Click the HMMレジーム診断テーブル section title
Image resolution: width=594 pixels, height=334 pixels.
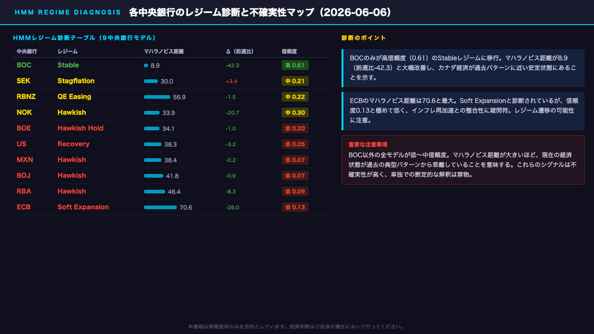pyautogui.click(x=84, y=38)
